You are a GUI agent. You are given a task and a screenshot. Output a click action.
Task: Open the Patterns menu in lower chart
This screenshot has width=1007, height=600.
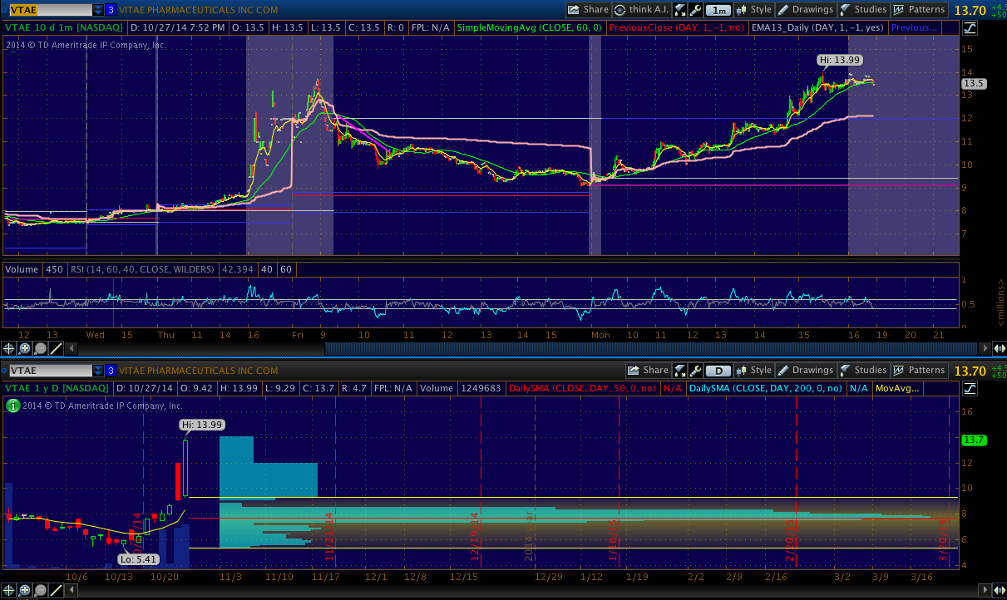click(919, 371)
